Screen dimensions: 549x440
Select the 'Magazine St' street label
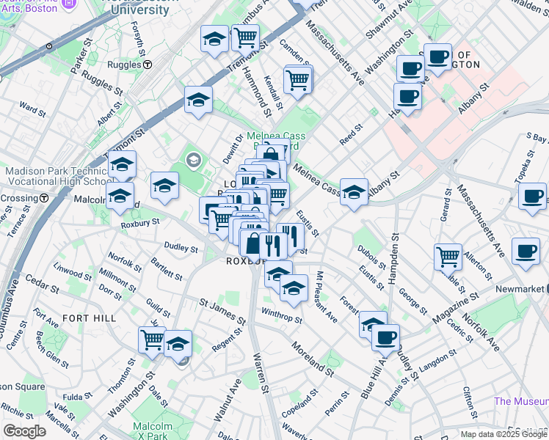pos(456,308)
